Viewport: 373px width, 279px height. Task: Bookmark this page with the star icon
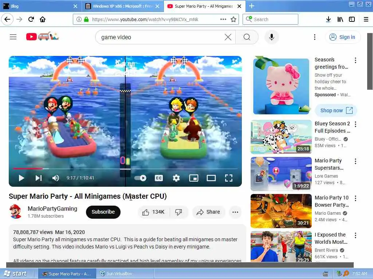pyautogui.click(x=233, y=19)
